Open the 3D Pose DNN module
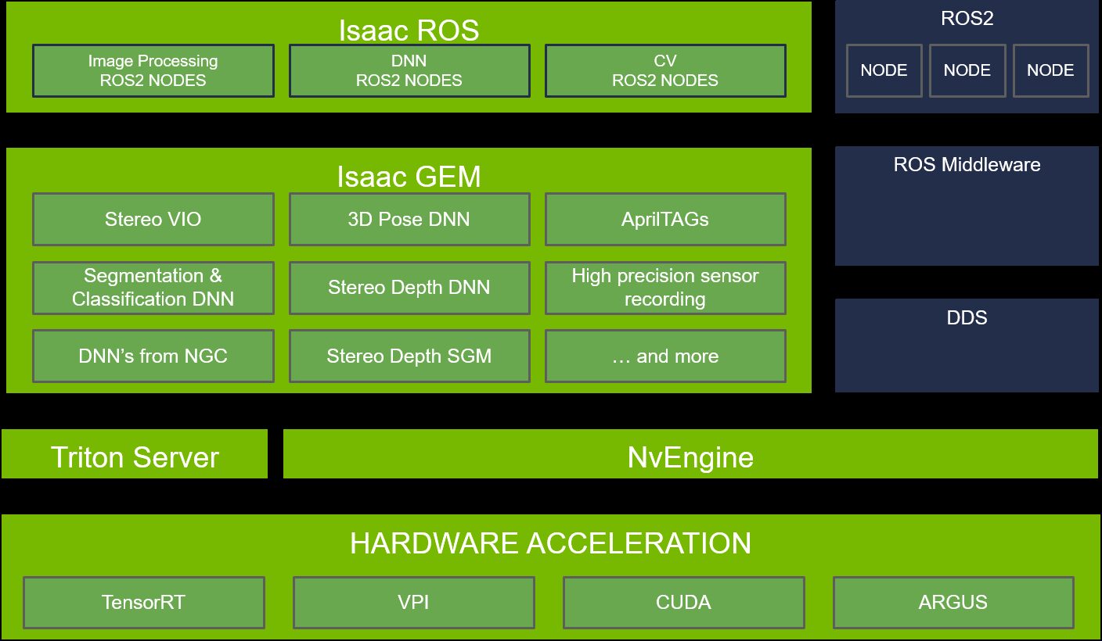The width and height of the screenshot is (1102, 641). [409, 219]
